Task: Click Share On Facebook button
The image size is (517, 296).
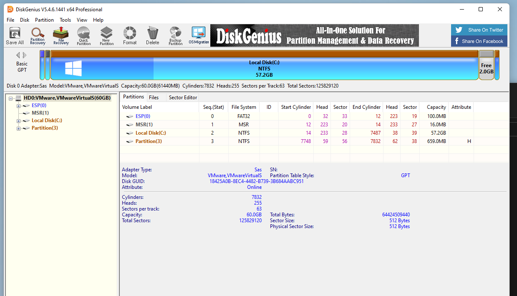Action: (x=479, y=41)
